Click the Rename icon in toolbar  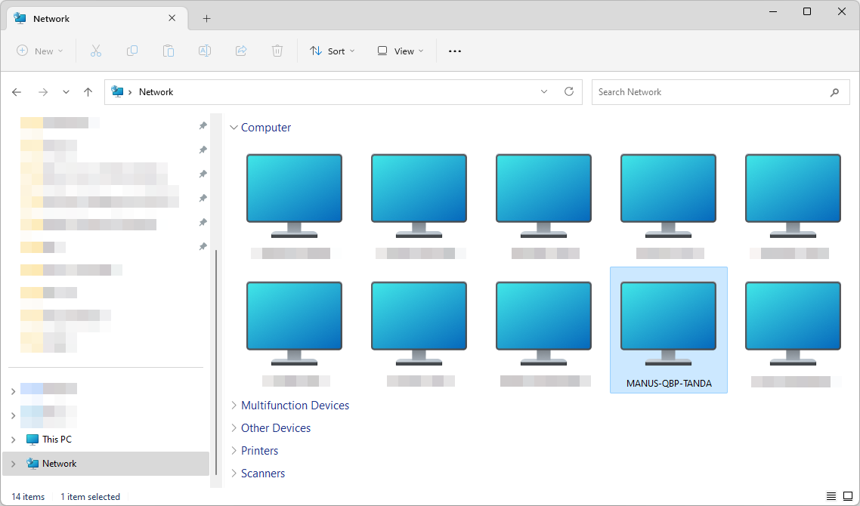pos(205,51)
